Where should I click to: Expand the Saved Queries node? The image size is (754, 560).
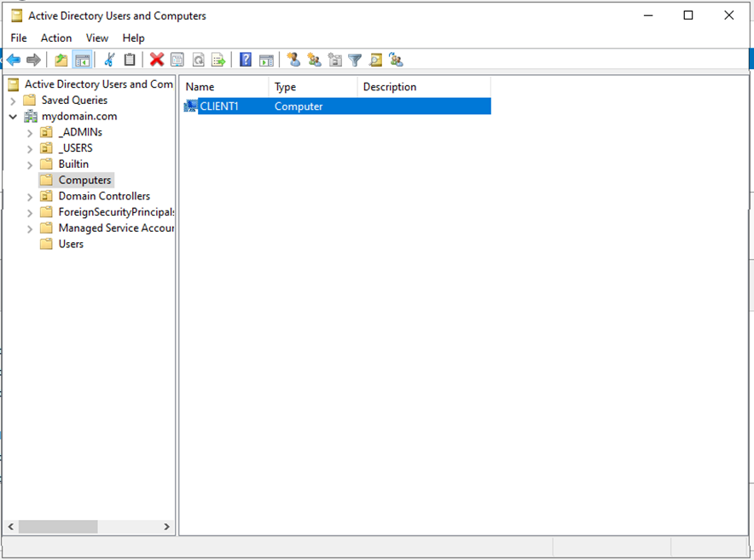click(x=13, y=101)
